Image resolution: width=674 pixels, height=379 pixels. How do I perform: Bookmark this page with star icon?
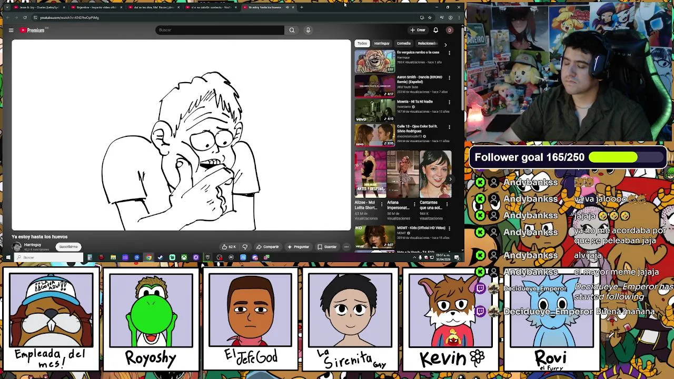pyautogui.click(x=430, y=17)
